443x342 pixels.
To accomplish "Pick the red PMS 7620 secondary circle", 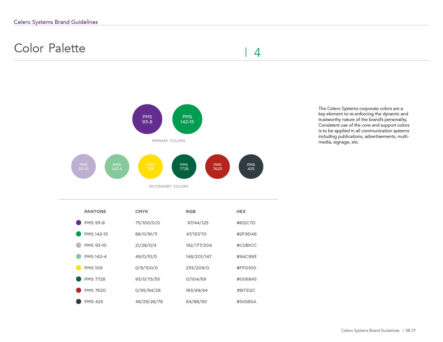I will [x=217, y=167].
